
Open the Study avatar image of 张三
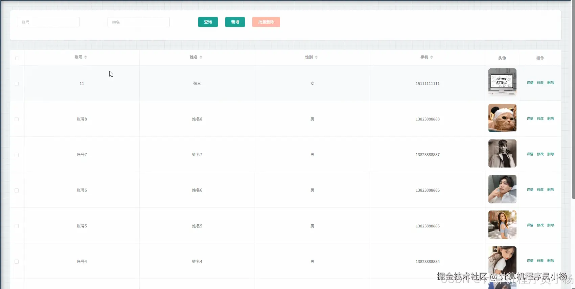502,82
